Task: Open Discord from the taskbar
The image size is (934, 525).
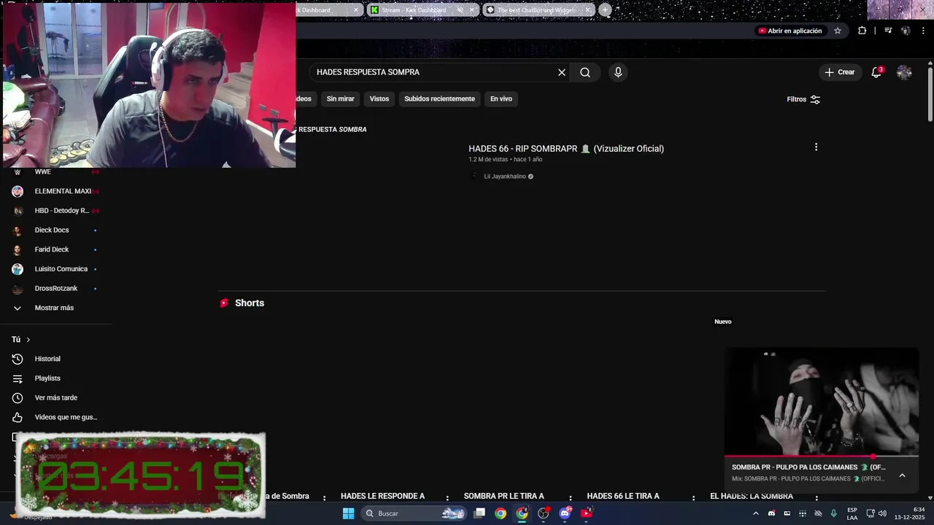Action: (565, 513)
